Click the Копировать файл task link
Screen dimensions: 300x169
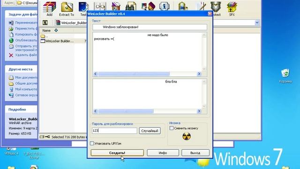coord(26,34)
